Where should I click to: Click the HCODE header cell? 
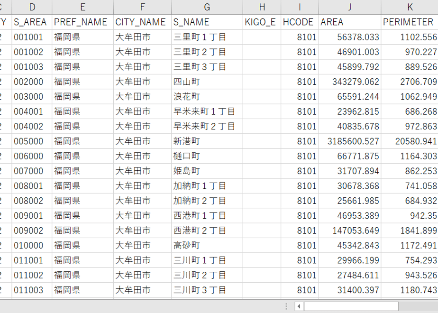click(300, 22)
